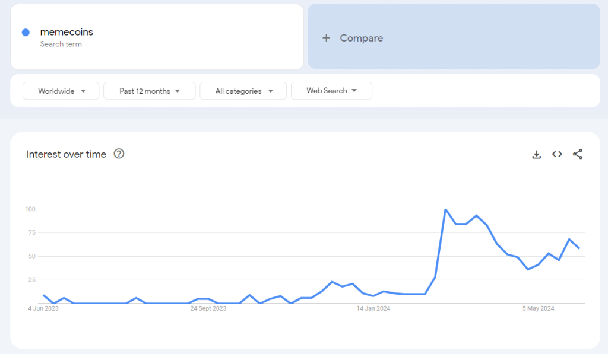Download the Interest over time data
Screen dimensions: 608x354
(537, 154)
